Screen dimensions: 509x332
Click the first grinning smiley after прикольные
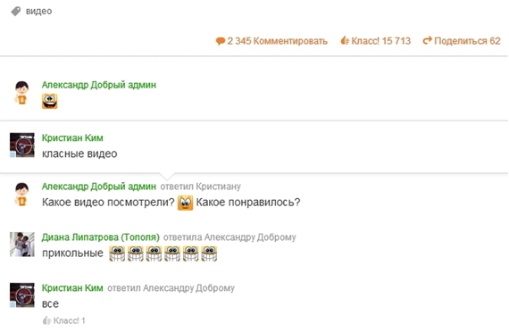(x=117, y=253)
